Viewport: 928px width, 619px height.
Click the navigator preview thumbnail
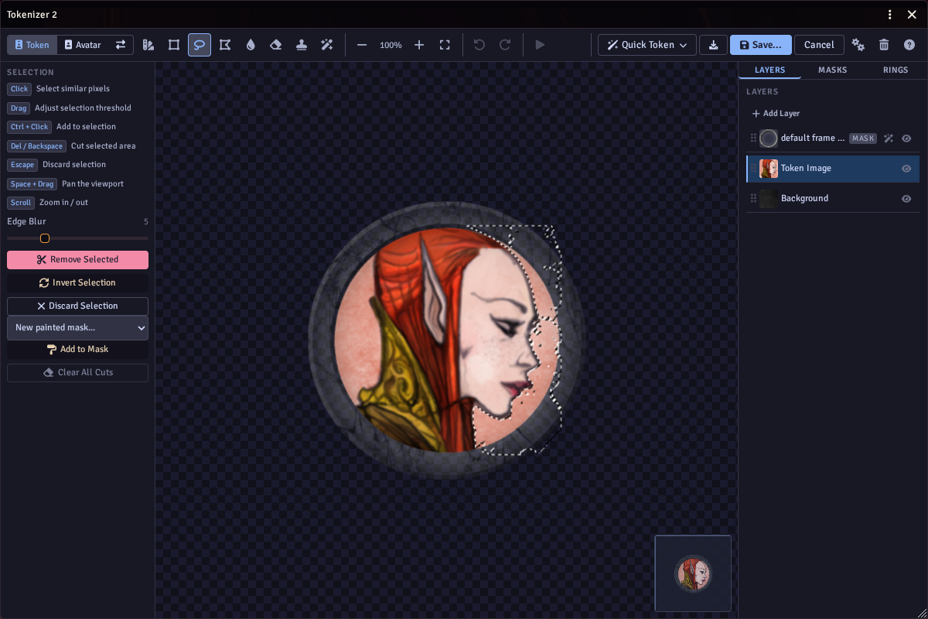pyautogui.click(x=693, y=573)
